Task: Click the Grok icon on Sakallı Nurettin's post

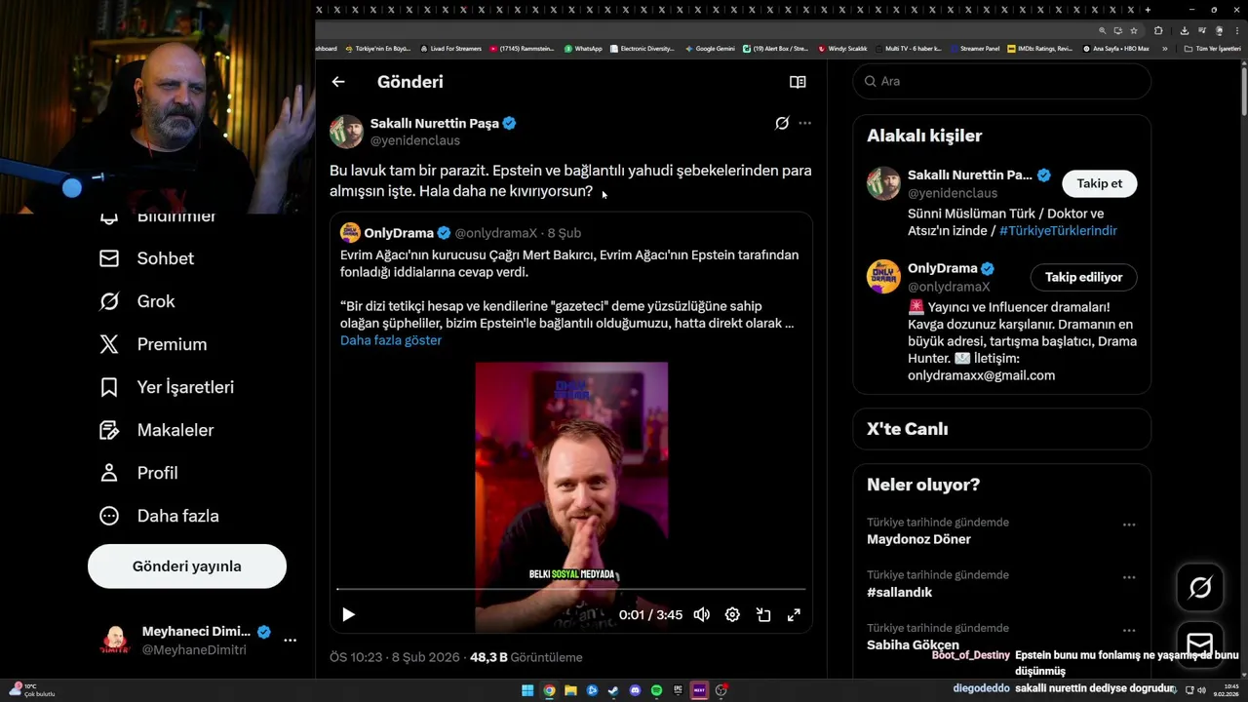Action: coord(782,123)
